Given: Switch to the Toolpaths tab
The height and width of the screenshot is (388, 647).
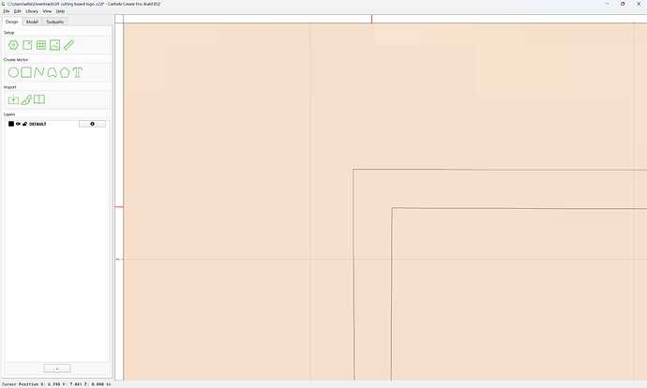Looking at the screenshot, I should pyautogui.click(x=55, y=22).
